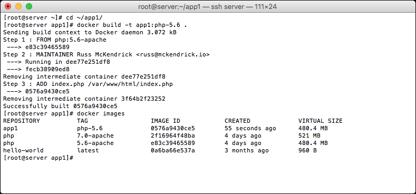416x194 pixels.
Task: Click the IMAGE ID column header
Action: tap(166, 121)
